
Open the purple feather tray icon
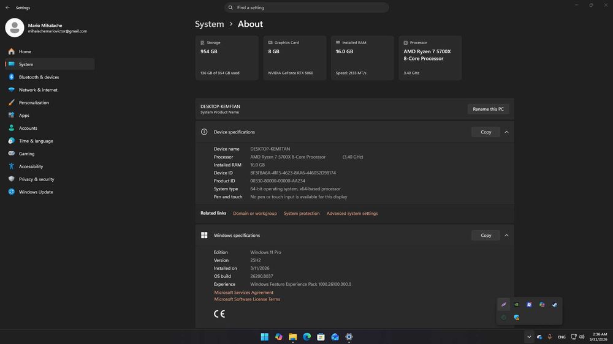coord(503,305)
